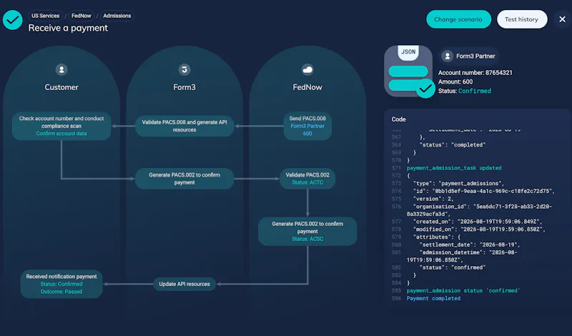Viewport: 572px width, 336px height.
Task: Click the 'Receive a payment' title
Action: point(68,28)
